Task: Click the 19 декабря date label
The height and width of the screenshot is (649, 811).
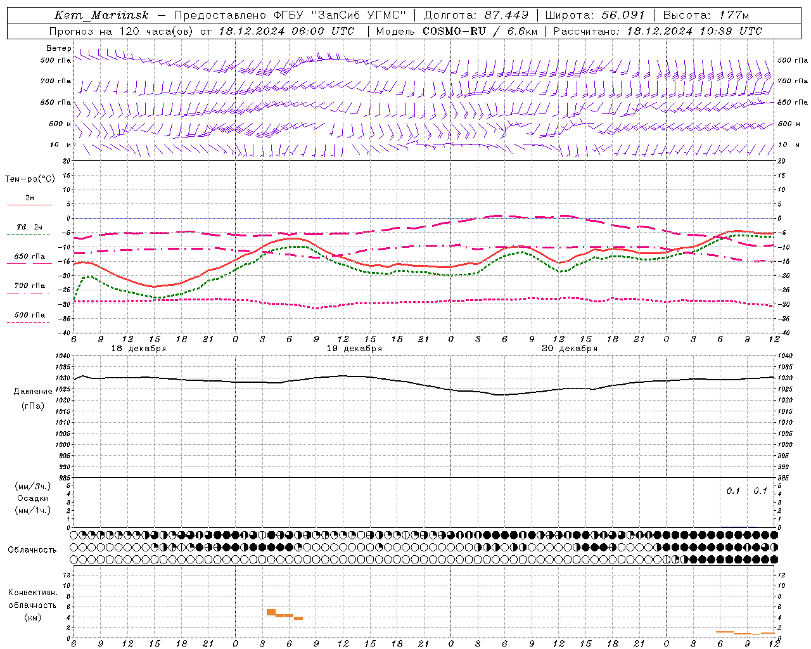Action: click(354, 349)
